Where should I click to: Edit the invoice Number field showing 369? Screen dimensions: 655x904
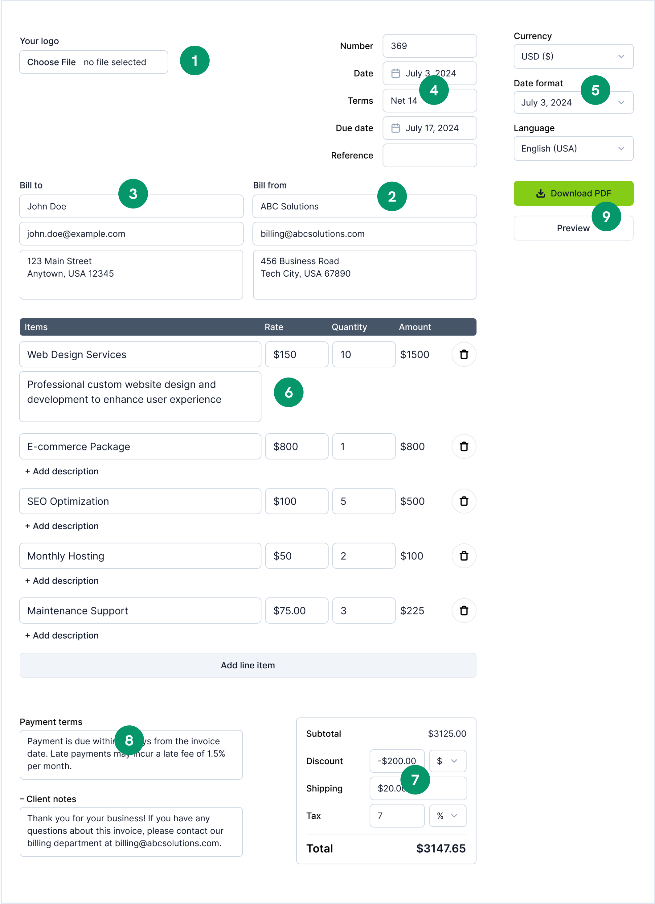click(x=429, y=46)
